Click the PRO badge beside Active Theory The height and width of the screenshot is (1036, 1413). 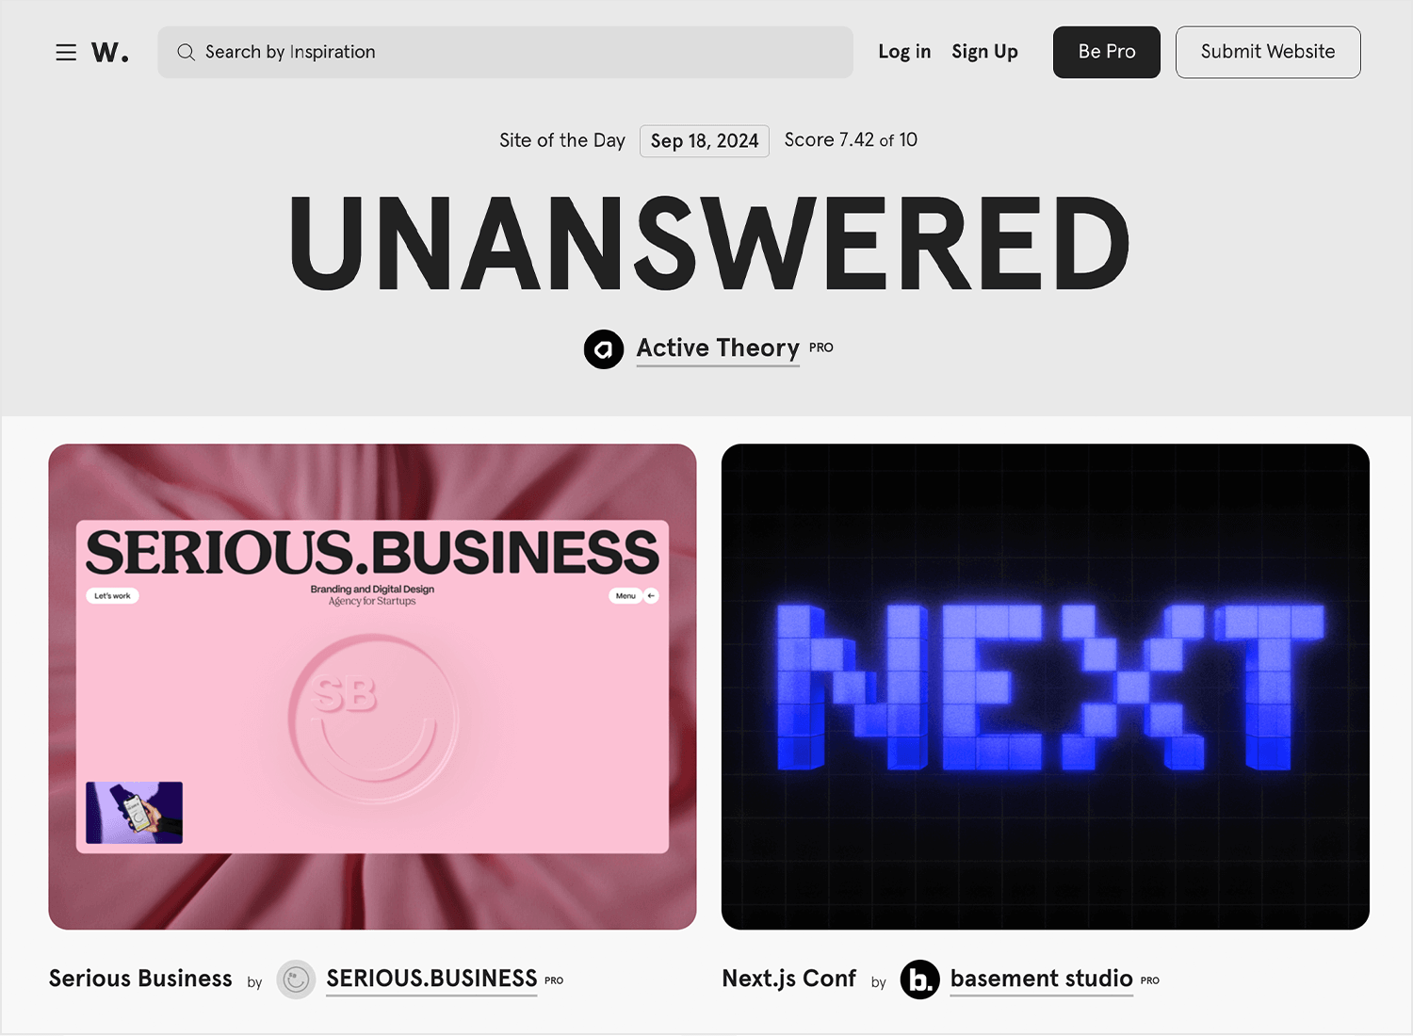pyautogui.click(x=821, y=348)
